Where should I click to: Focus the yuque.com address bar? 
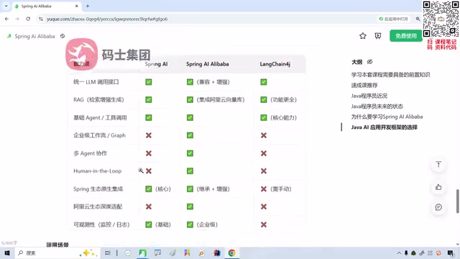[206, 19]
